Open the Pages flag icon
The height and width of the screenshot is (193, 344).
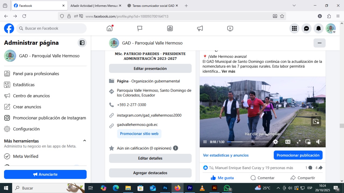(x=140, y=28)
